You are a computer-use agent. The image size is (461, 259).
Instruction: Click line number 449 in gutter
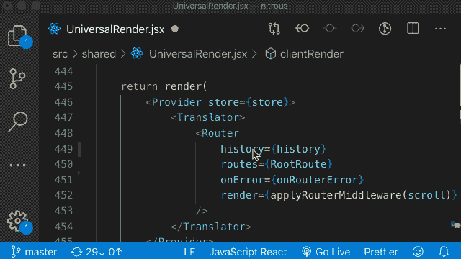(63, 149)
